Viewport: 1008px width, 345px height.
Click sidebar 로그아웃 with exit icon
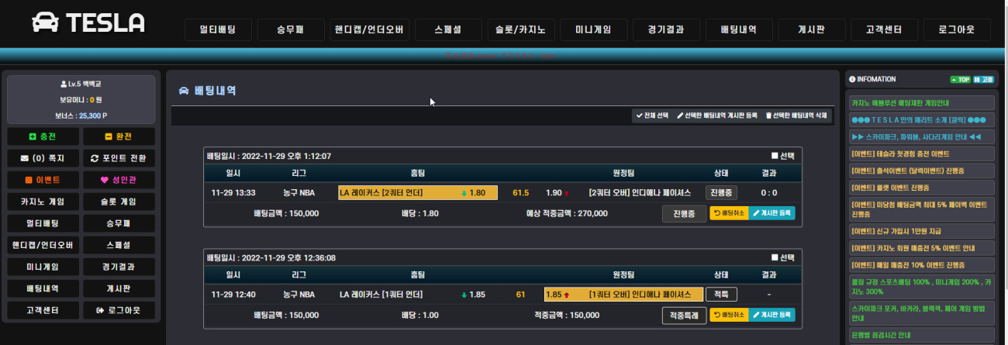[x=119, y=310]
